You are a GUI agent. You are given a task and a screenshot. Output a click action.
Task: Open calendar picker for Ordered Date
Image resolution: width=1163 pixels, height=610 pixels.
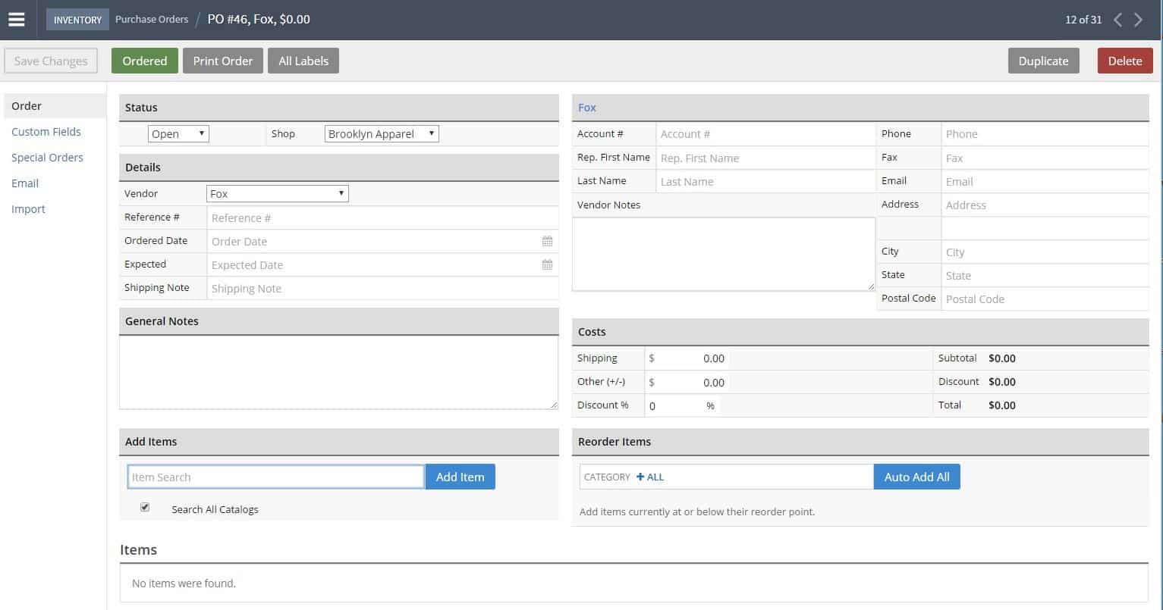[x=547, y=241]
